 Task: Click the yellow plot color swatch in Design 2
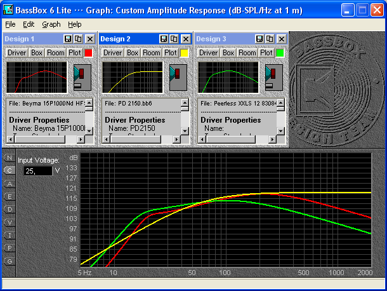point(184,53)
